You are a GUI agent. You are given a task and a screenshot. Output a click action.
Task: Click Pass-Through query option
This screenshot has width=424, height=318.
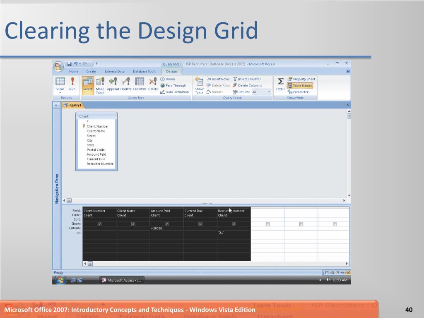[x=173, y=85]
